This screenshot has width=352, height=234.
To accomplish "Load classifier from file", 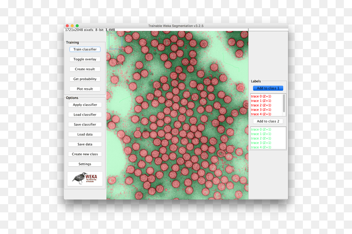I will pyautogui.click(x=85, y=114).
